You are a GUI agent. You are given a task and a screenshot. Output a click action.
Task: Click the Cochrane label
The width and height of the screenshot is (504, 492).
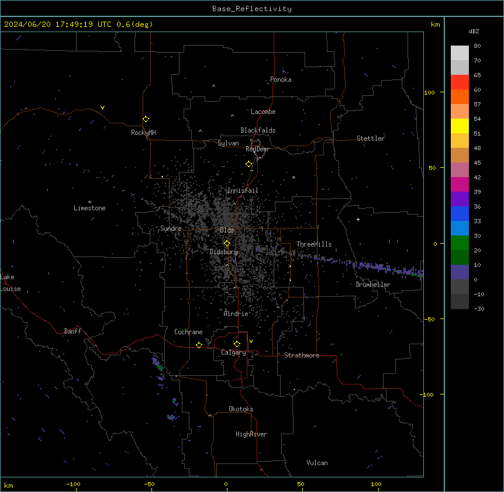pyautogui.click(x=188, y=332)
